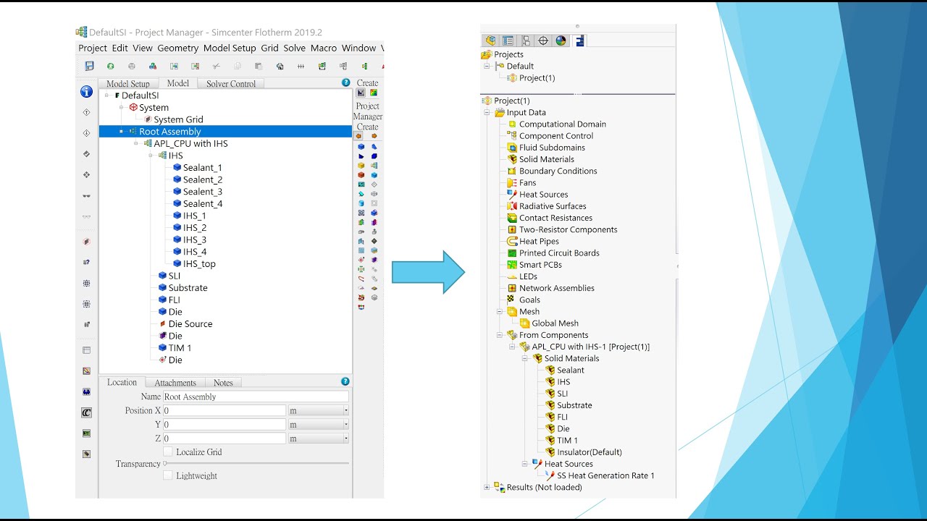Switch to the Attachments tab

tap(175, 383)
